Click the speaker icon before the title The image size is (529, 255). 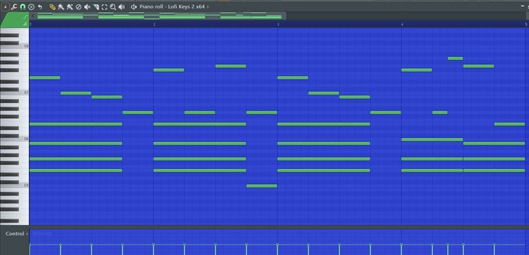point(134,7)
